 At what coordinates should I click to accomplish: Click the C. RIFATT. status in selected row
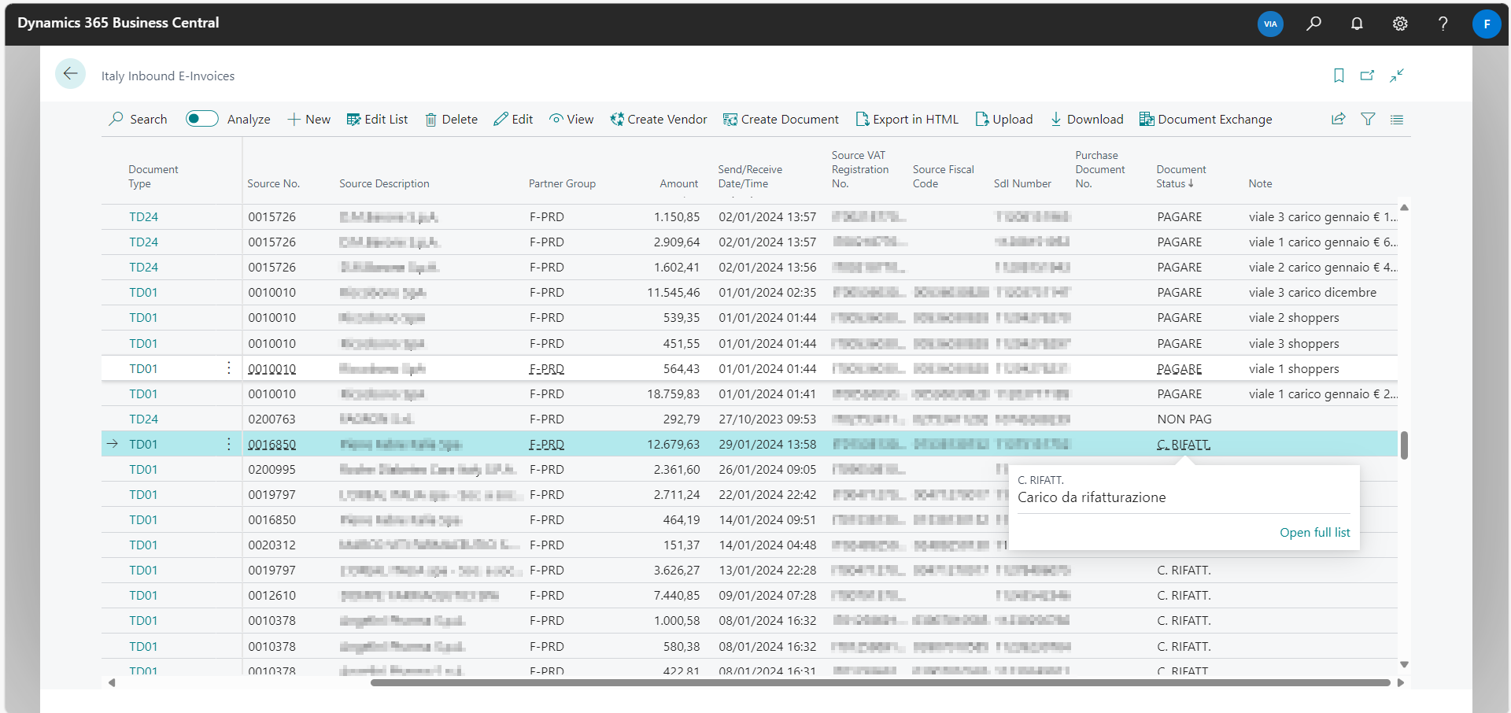click(x=1184, y=445)
